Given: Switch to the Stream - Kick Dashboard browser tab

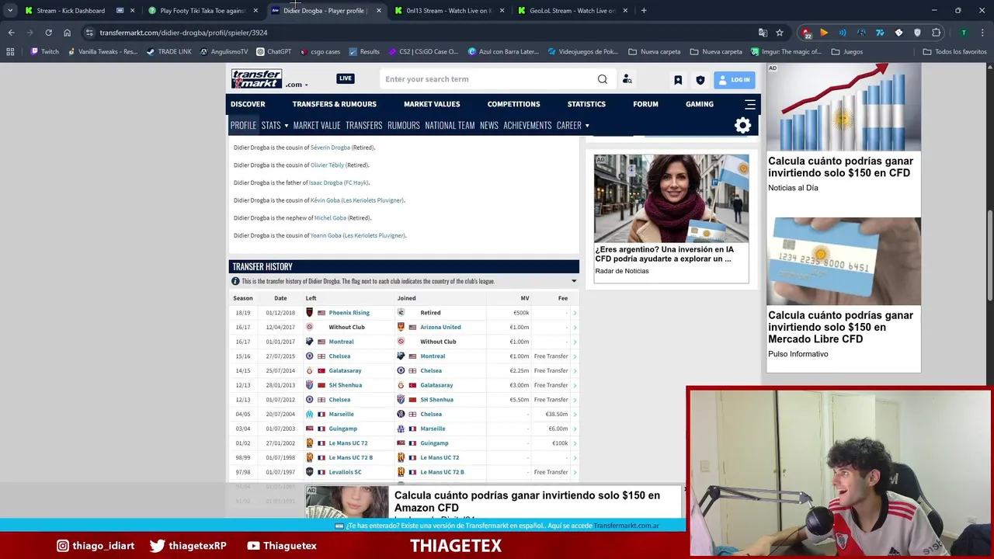Looking at the screenshot, I should pyautogui.click(x=71, y=11).
